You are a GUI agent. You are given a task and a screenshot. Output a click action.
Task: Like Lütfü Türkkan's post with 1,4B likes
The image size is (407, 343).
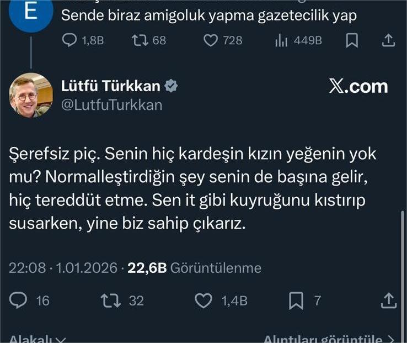204,300
